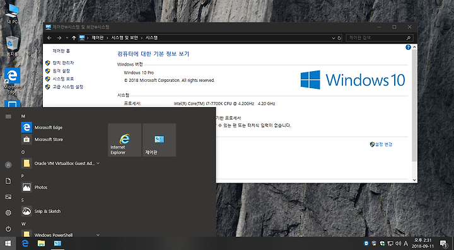Open Microsoft Store in the app list

pos(61,139)
